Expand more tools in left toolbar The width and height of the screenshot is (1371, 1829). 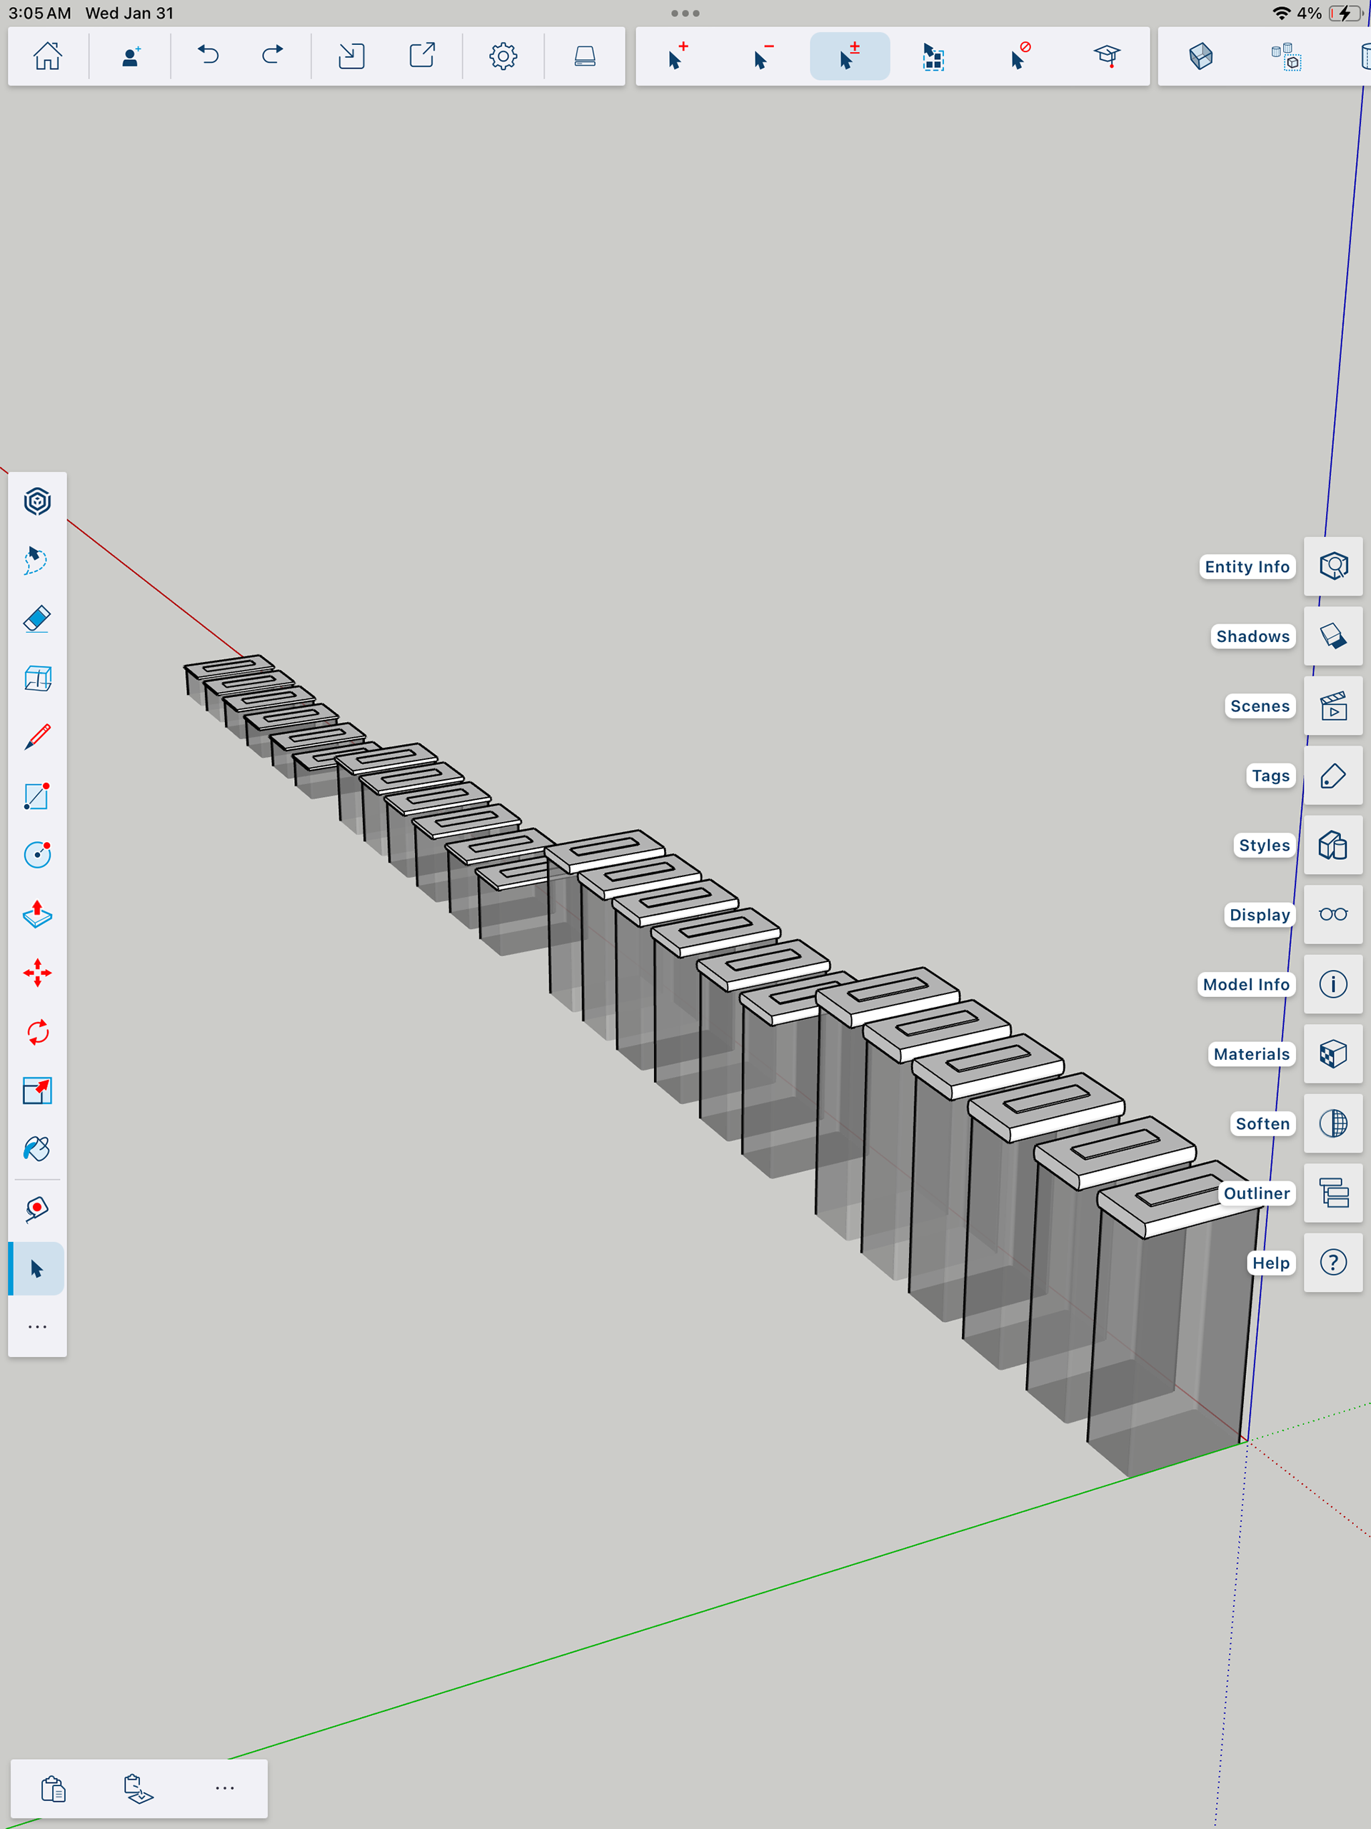pyautogui.click(x=37, y=1326)
